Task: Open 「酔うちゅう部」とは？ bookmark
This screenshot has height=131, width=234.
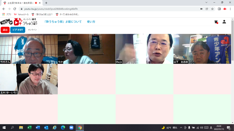Action: click(x=42, y=15)
